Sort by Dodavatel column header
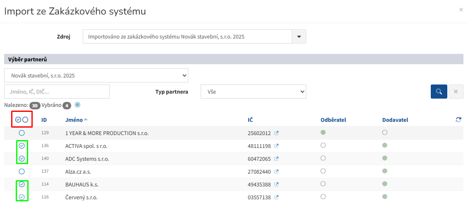The image size is (468, 203). (395, 120)
